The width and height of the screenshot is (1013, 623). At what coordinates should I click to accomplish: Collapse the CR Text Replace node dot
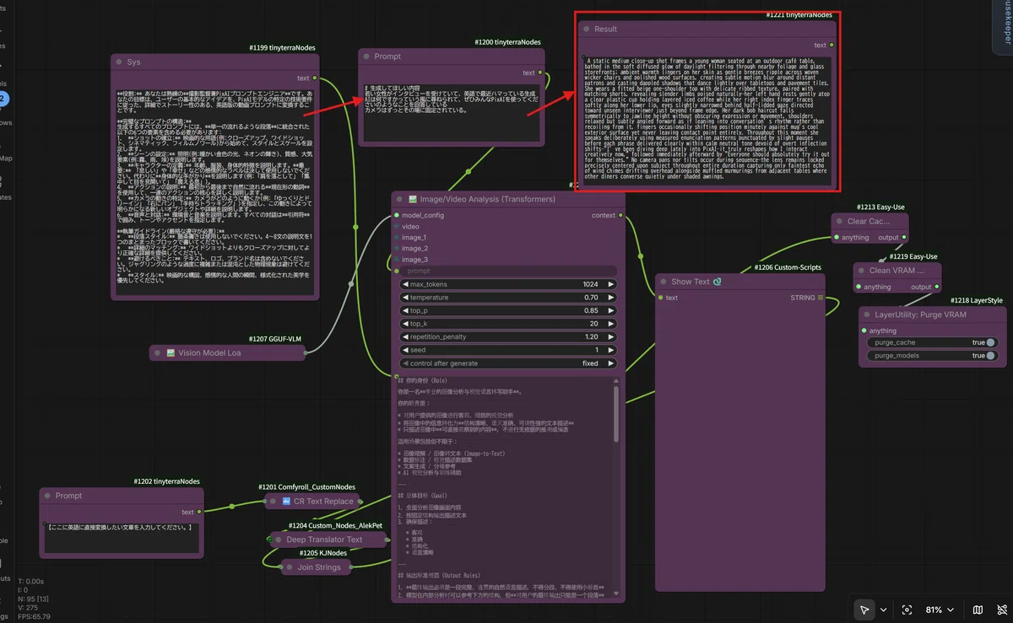[x=273, y=501]
